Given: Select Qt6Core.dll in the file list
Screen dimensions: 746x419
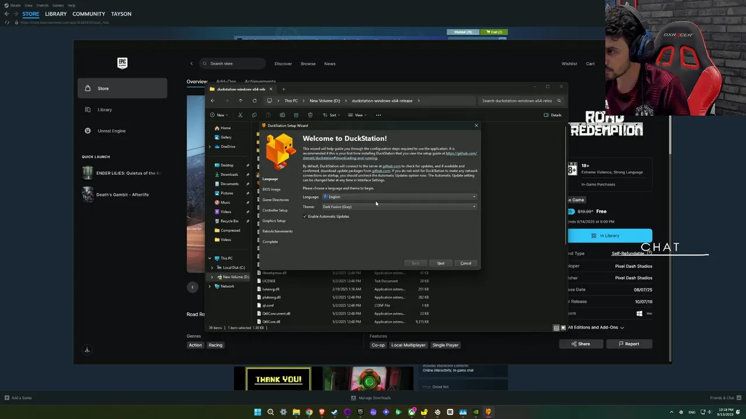Looking at the screenshot, I should pos(271,322).
